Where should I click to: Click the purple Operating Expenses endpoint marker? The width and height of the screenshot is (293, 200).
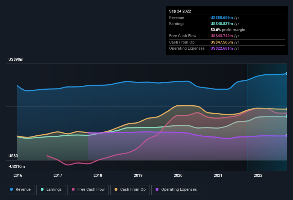pyautogui.click(x=287, y=136)
